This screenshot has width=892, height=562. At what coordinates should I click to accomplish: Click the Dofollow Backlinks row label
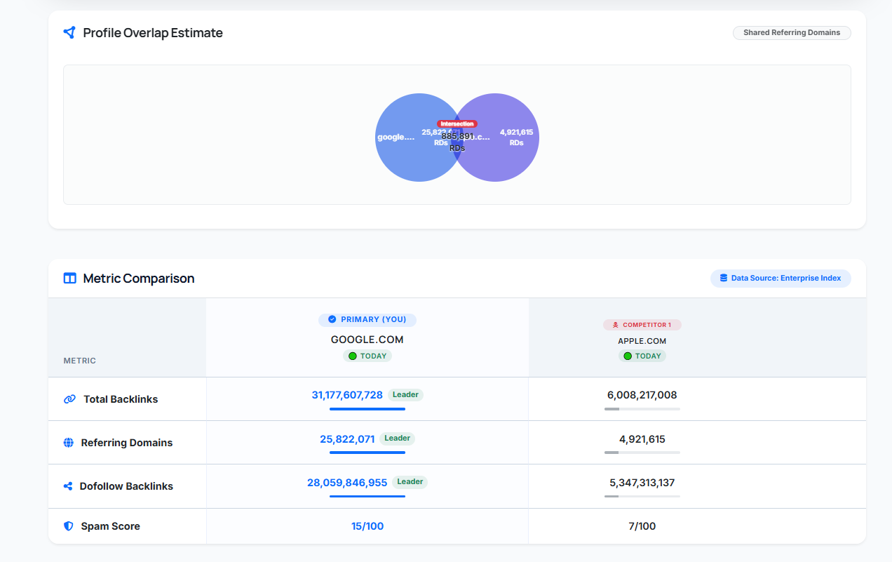126,486
